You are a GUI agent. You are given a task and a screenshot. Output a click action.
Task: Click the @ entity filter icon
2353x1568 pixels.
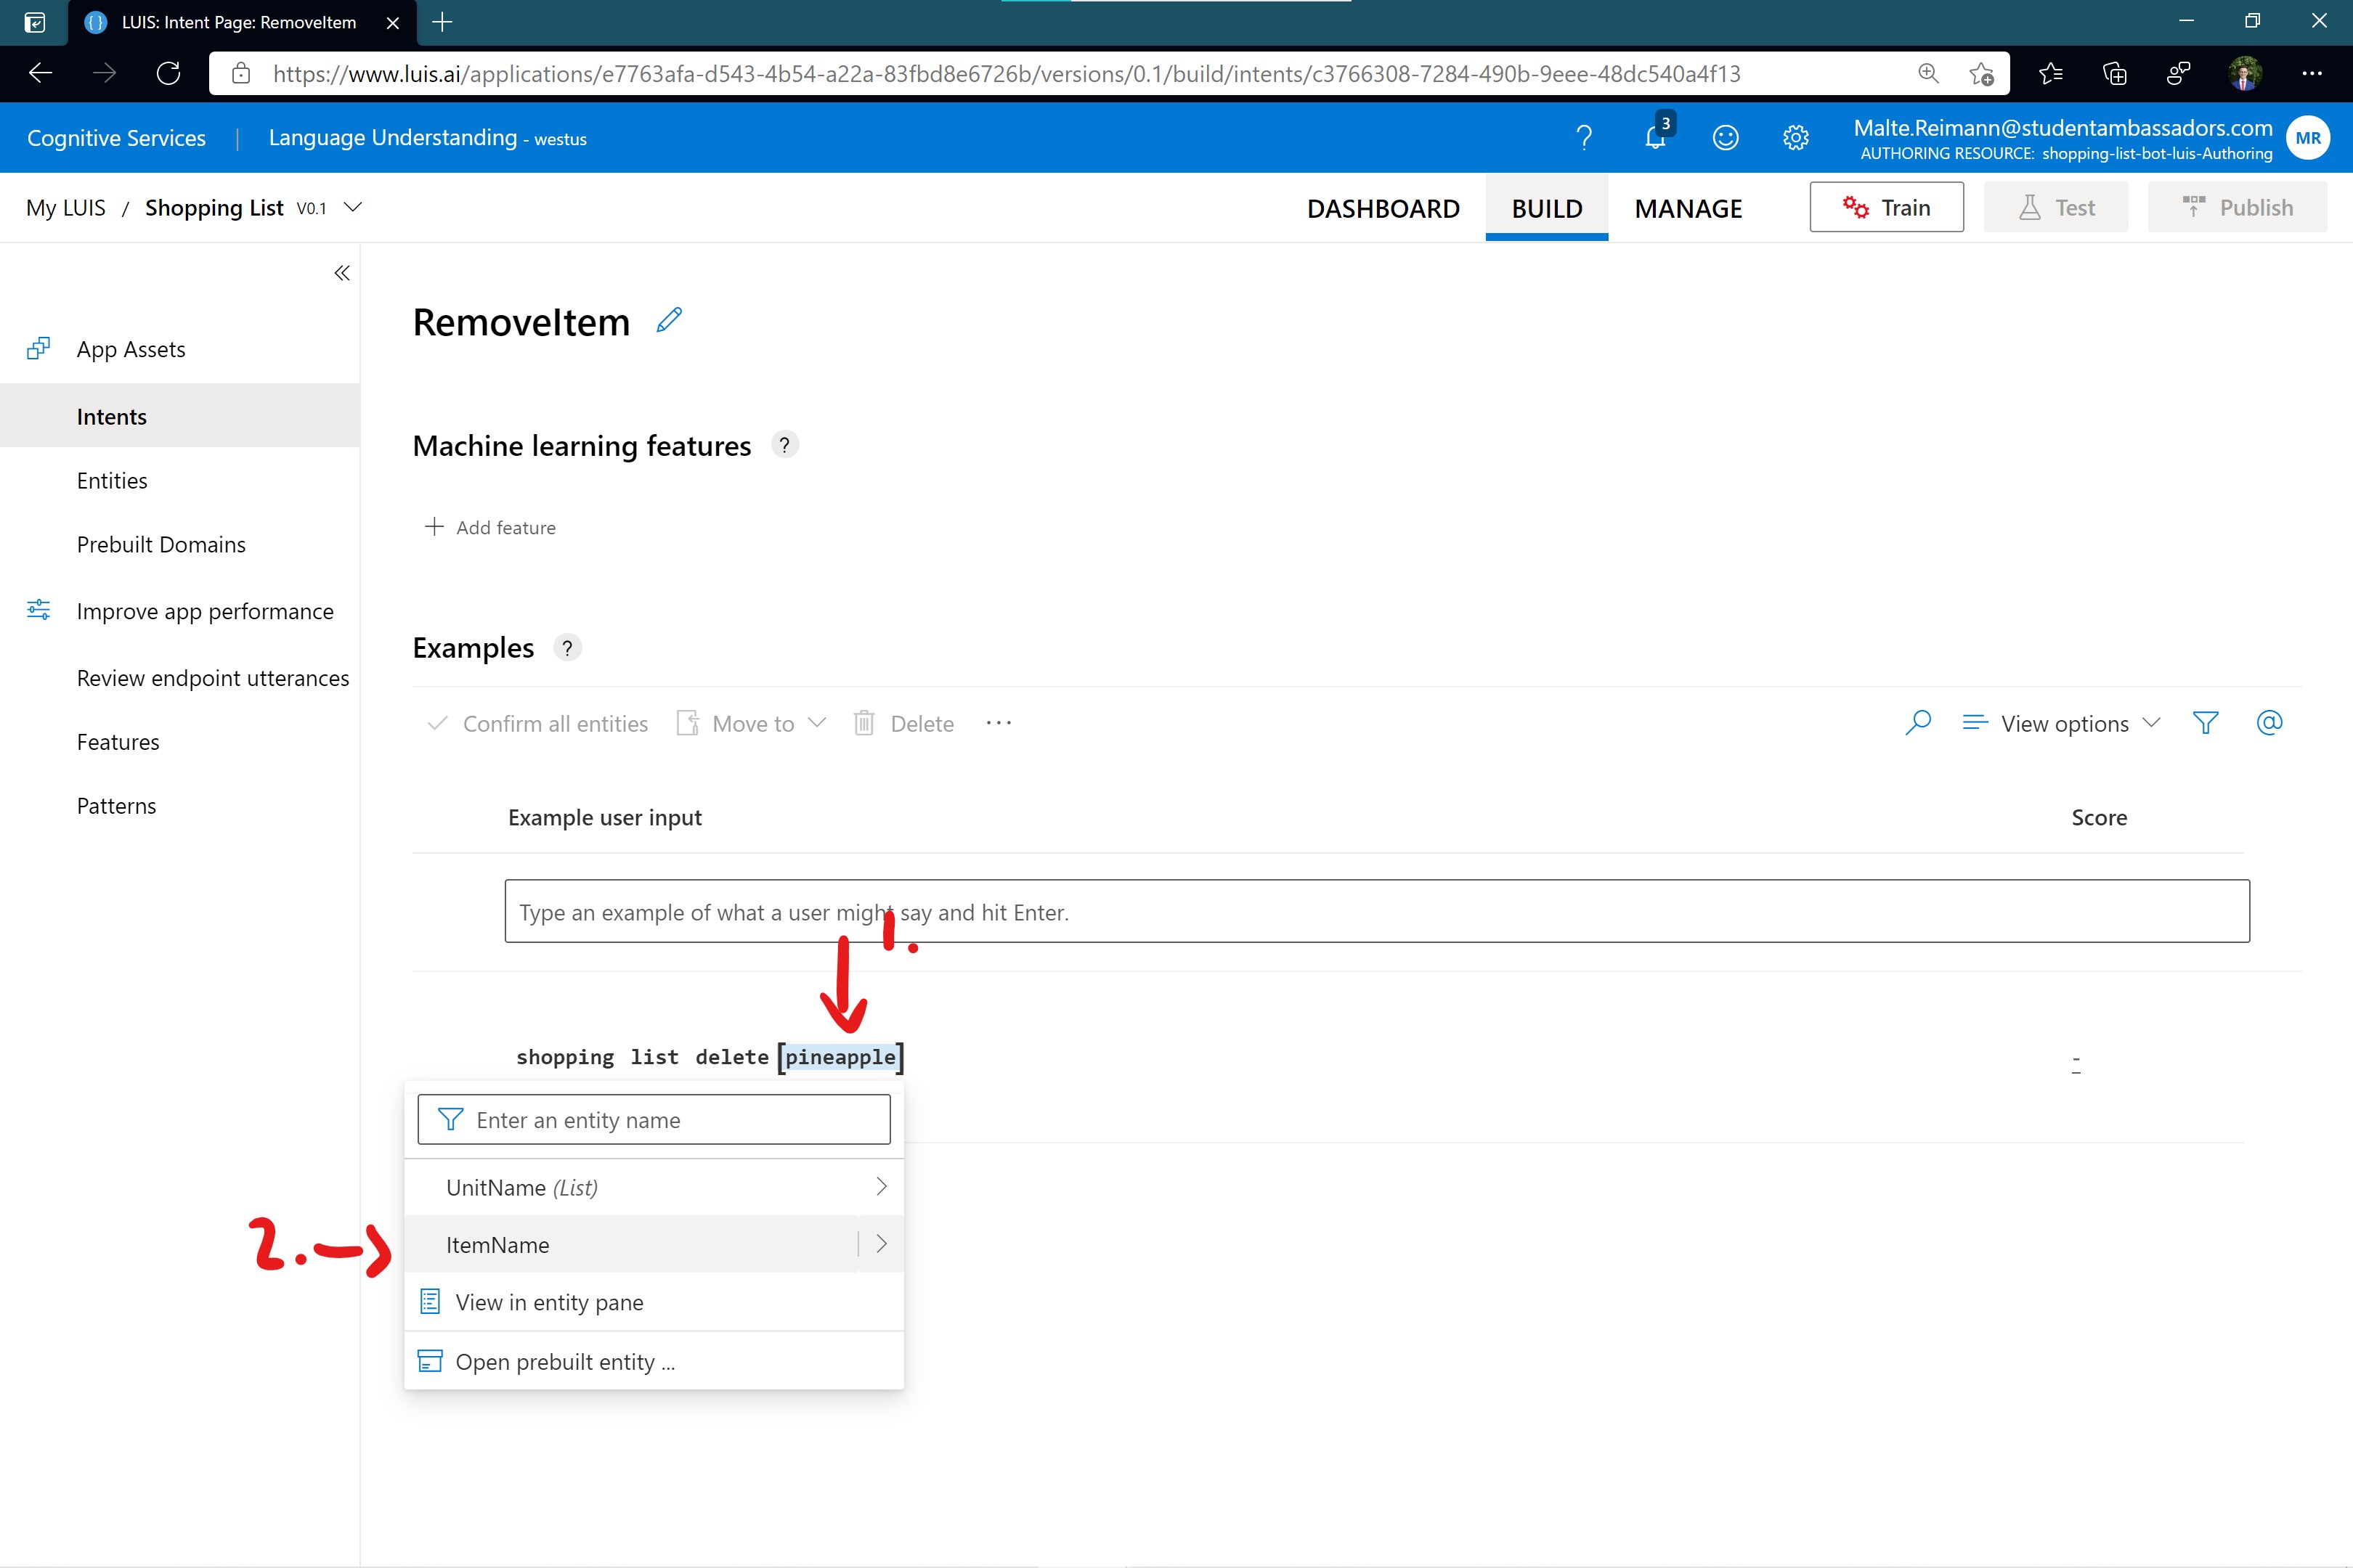coord(2269,723)
